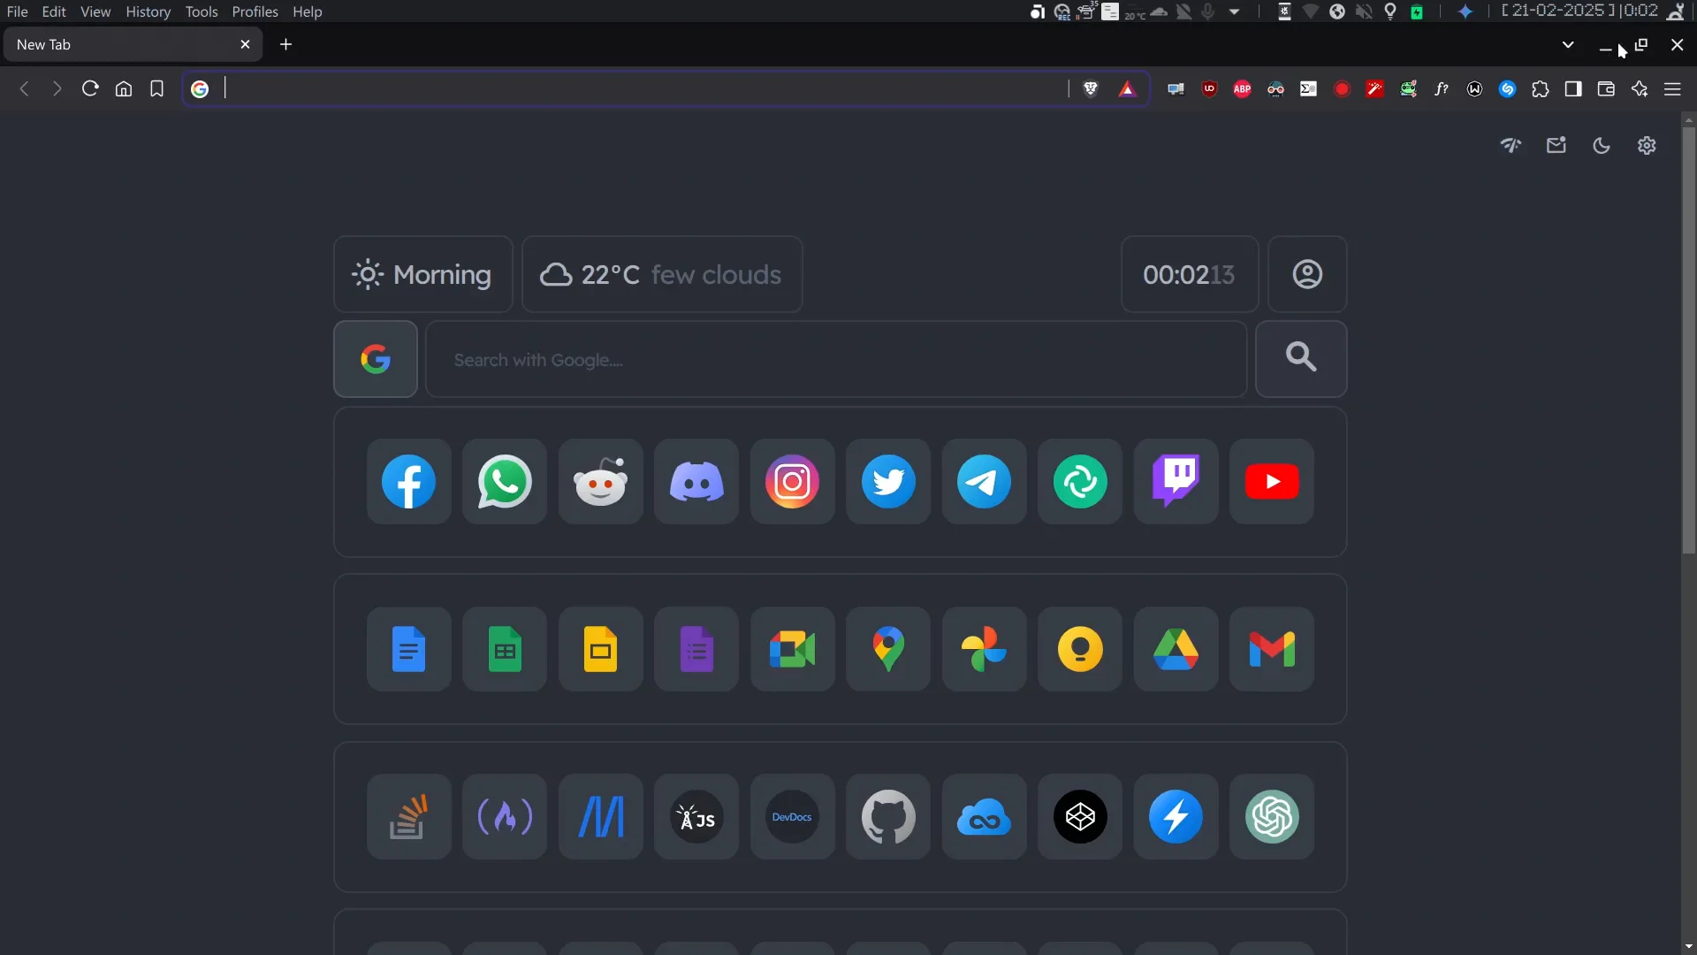Open the Google Forms shortcut
This screenshot has height=955, width=1697.
point(696,650)
